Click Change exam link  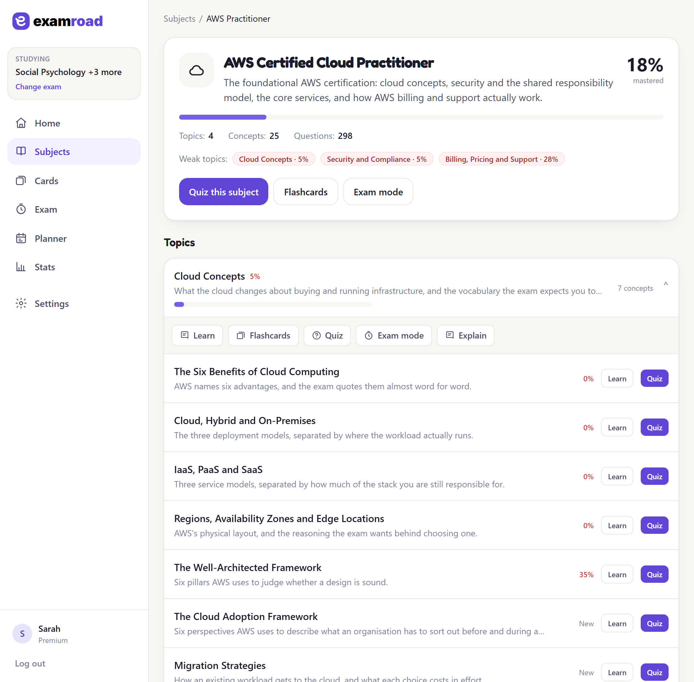click(x=38, y=87)
